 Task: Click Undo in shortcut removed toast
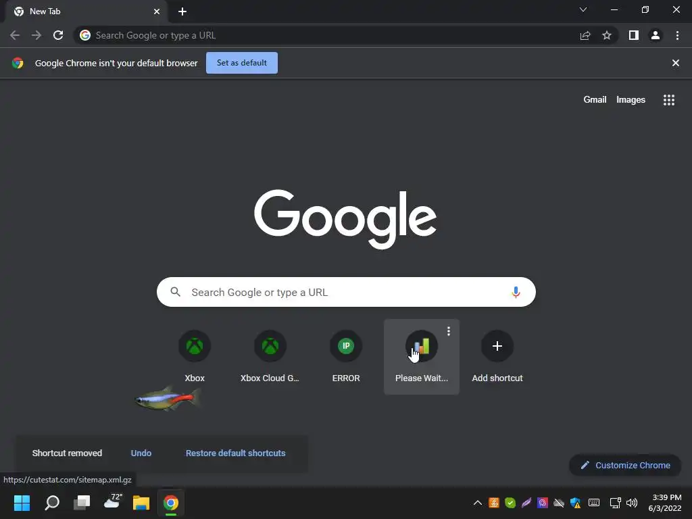point(141,453)
